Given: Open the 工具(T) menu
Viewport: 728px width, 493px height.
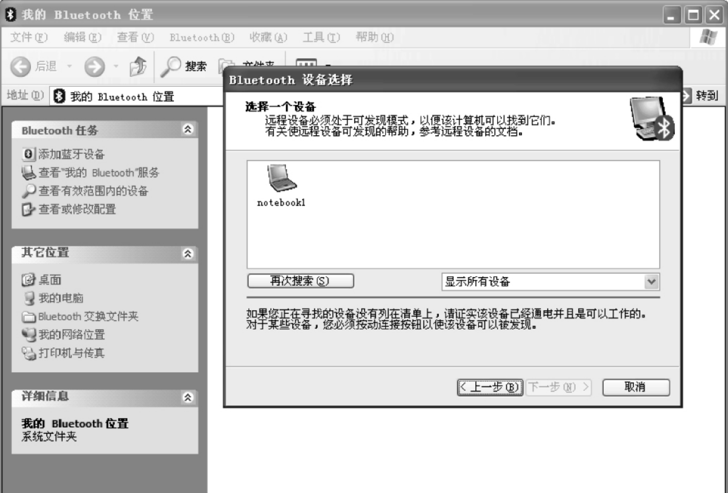Looking at the screenshot, I should [x=321, y=38].
